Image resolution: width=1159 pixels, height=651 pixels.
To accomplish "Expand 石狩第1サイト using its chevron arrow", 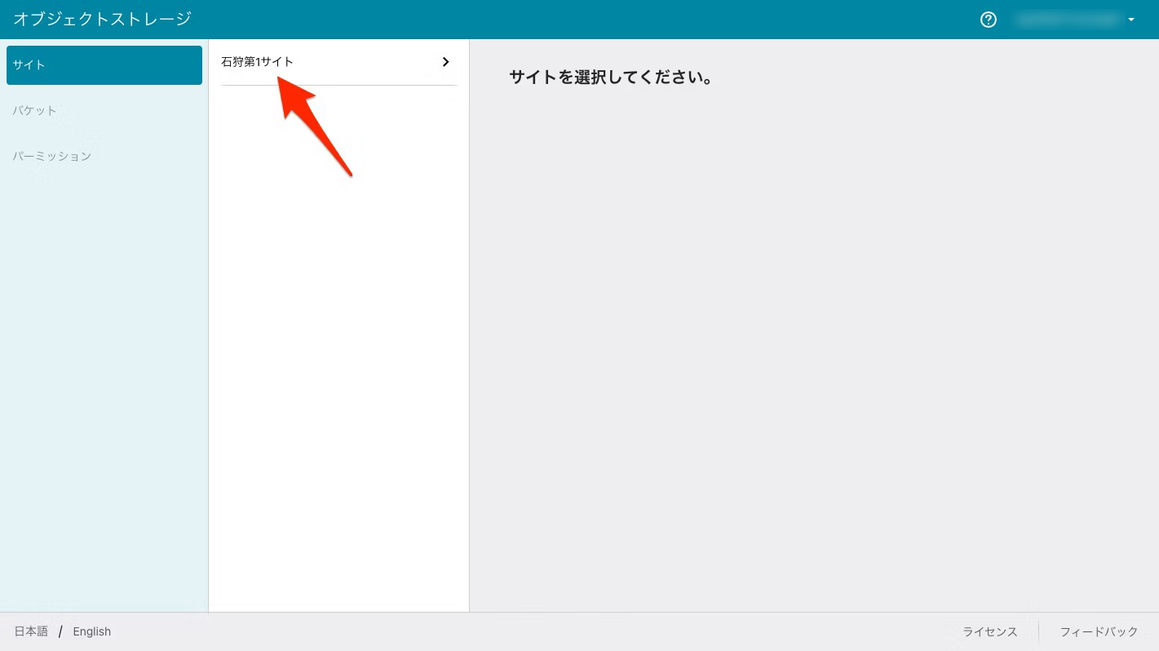I will click(x=445, y=62).
